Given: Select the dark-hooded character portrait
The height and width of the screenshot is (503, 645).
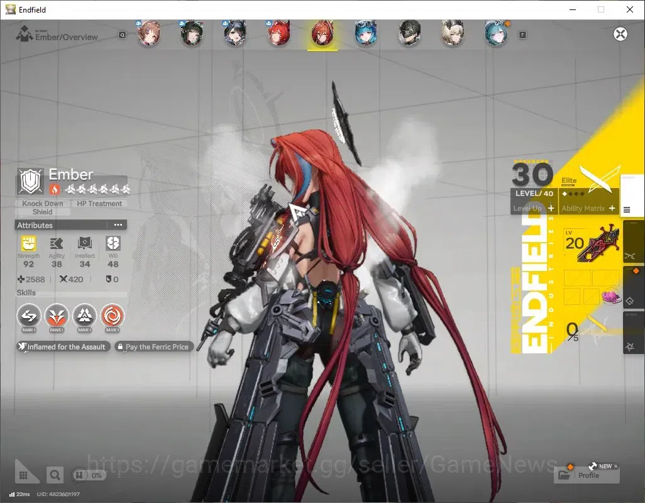Looking at the screenshot, I should 409,33.
